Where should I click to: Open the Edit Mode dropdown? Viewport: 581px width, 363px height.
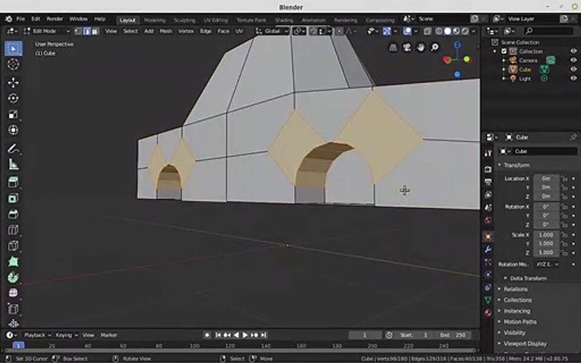(47, 31)
